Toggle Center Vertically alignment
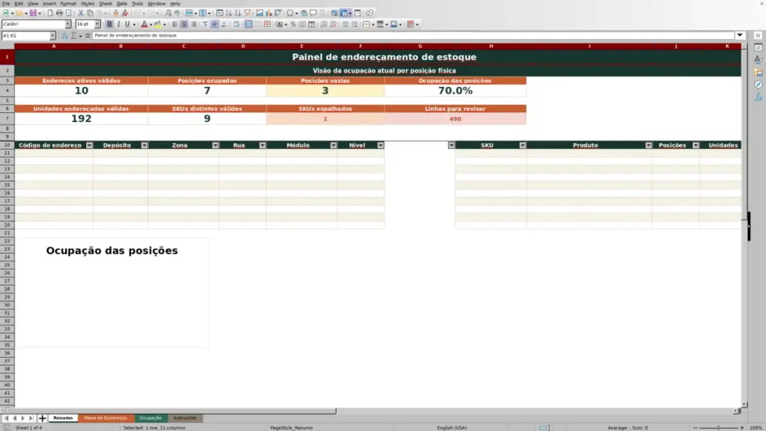Viewport: 766px width, 431px height. pos(215,25)
